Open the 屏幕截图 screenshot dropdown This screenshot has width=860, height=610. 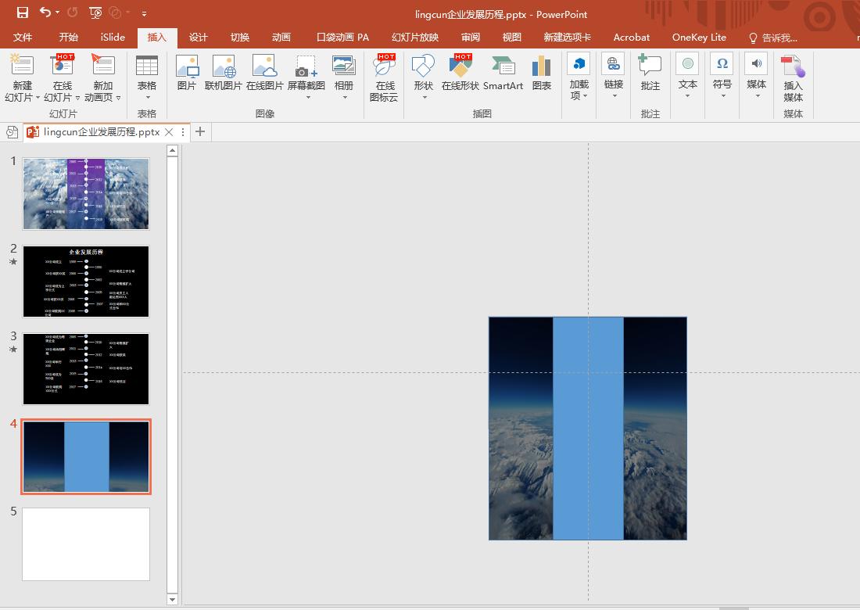coord(306,97)
